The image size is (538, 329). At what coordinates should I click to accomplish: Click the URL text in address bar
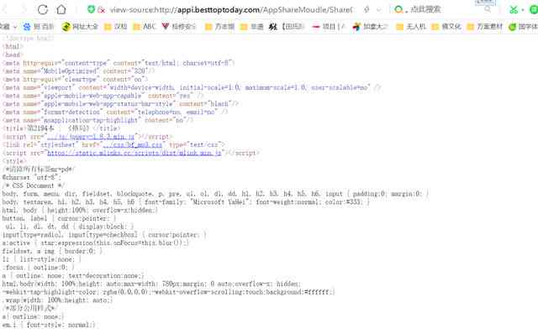[230, 10]
